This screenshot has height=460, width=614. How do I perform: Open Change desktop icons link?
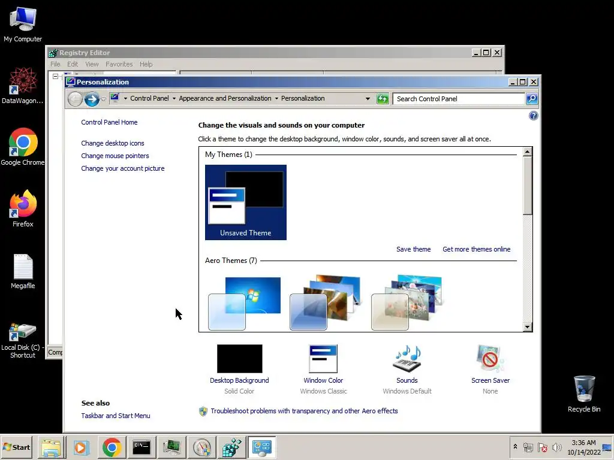pyautogui.click(x=112, y=143)
